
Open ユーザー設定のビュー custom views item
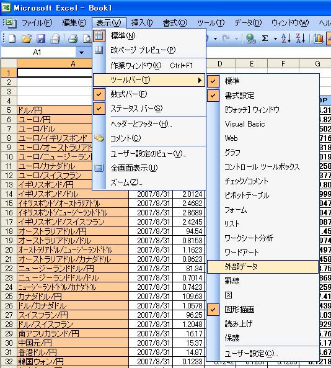point(149,154)
